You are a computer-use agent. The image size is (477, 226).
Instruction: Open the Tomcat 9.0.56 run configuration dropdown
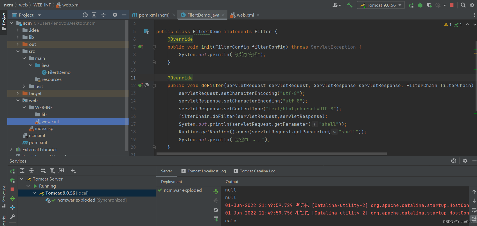(381, 5)
